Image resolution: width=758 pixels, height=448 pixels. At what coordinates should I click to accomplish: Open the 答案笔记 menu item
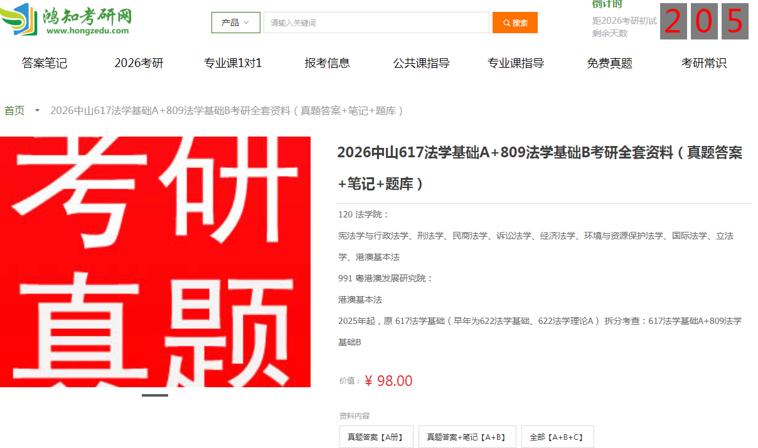pos(45,63)
